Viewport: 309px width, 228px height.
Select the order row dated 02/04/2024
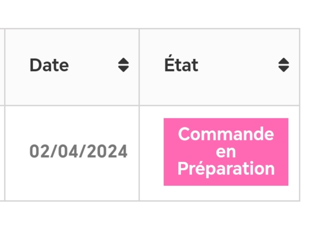(150, 153)
